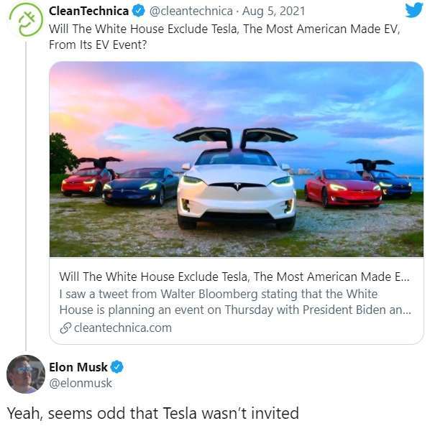Click the Twitter bird logo
Screen dimensions: 435x426
[x=414, y=11]
